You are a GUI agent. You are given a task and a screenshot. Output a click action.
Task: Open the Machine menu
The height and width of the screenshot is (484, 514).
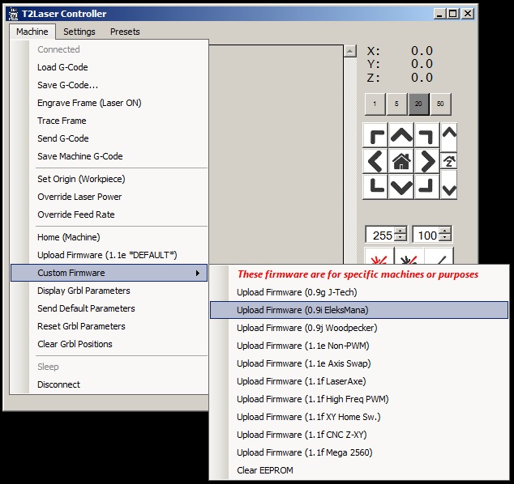pyautogui.click(x=32, y=32)
